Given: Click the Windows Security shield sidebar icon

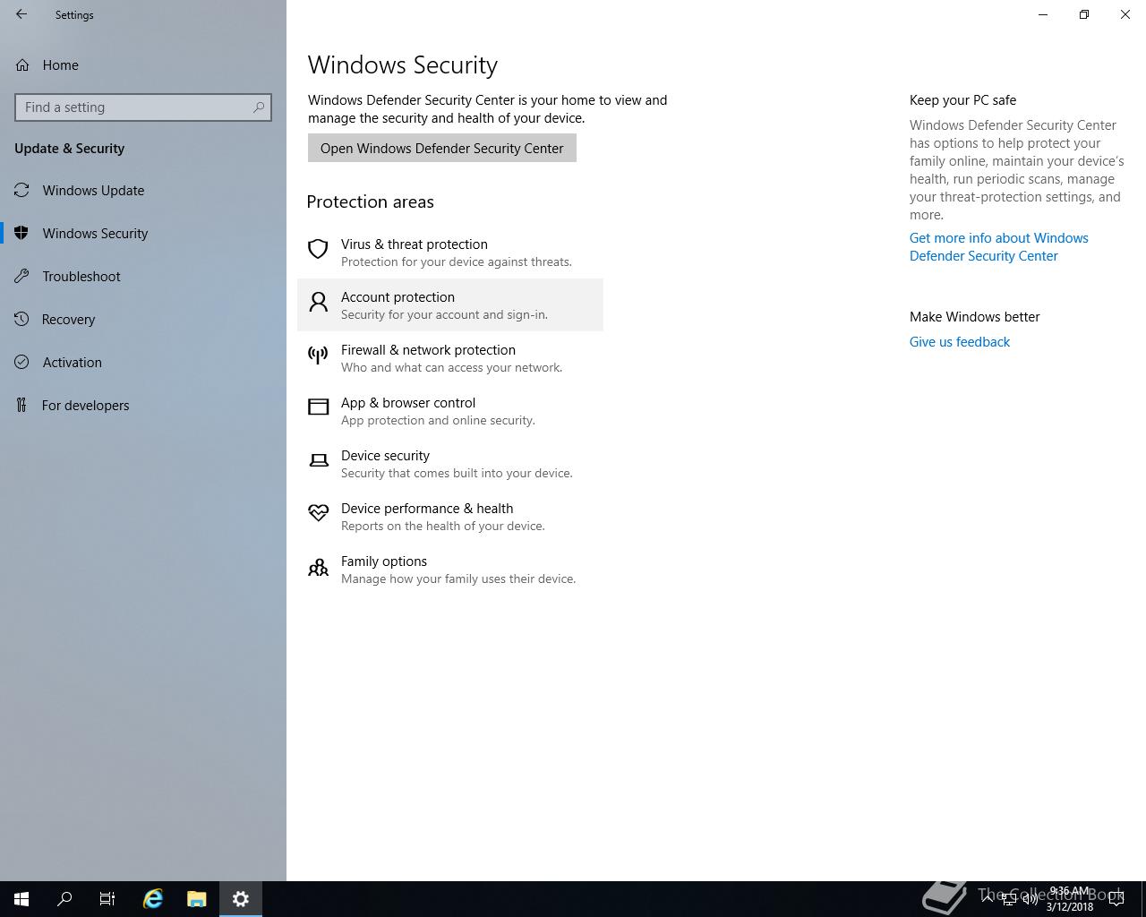Looking at the screenshot, I should (x=21, y=234).
